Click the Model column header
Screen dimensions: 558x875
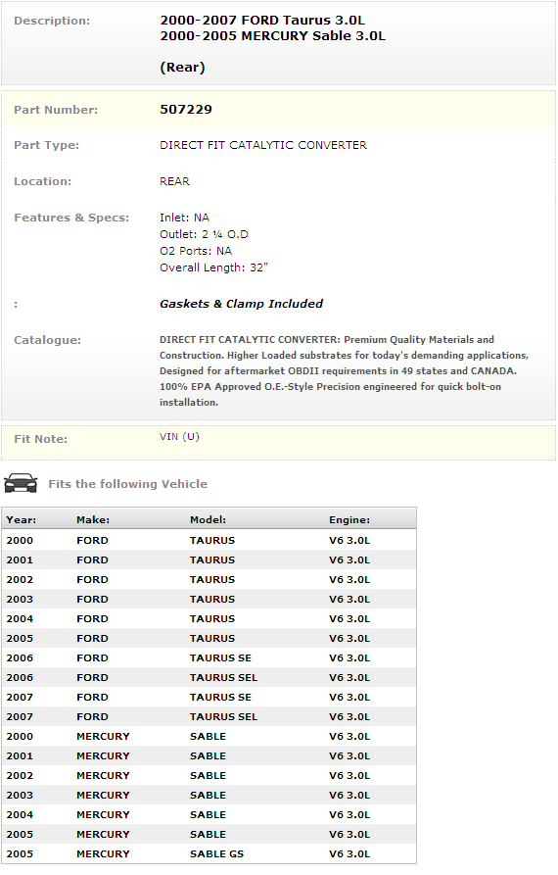[x=208, y=519]
